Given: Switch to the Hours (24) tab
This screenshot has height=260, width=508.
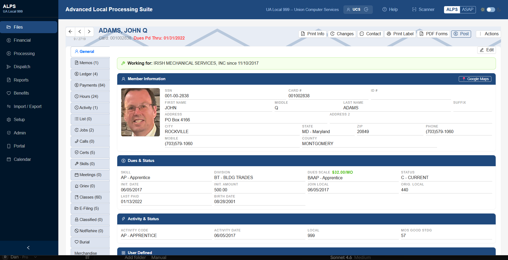Looking at the screenshot, I should pyautogui.click(x=90, y=96).
